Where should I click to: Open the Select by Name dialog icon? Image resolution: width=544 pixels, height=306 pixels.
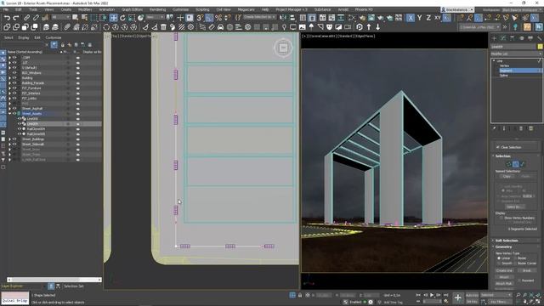[84, 18]
